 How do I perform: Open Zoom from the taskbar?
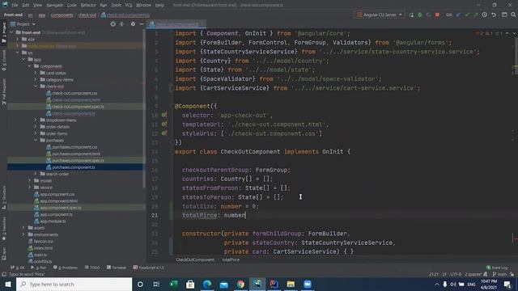click(308, 284)
